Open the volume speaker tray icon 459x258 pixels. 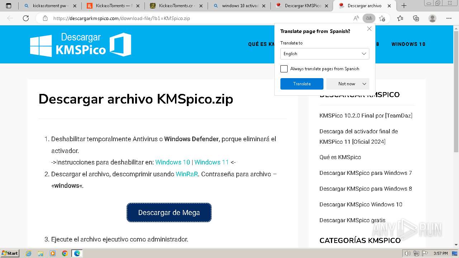pos(408,253)
